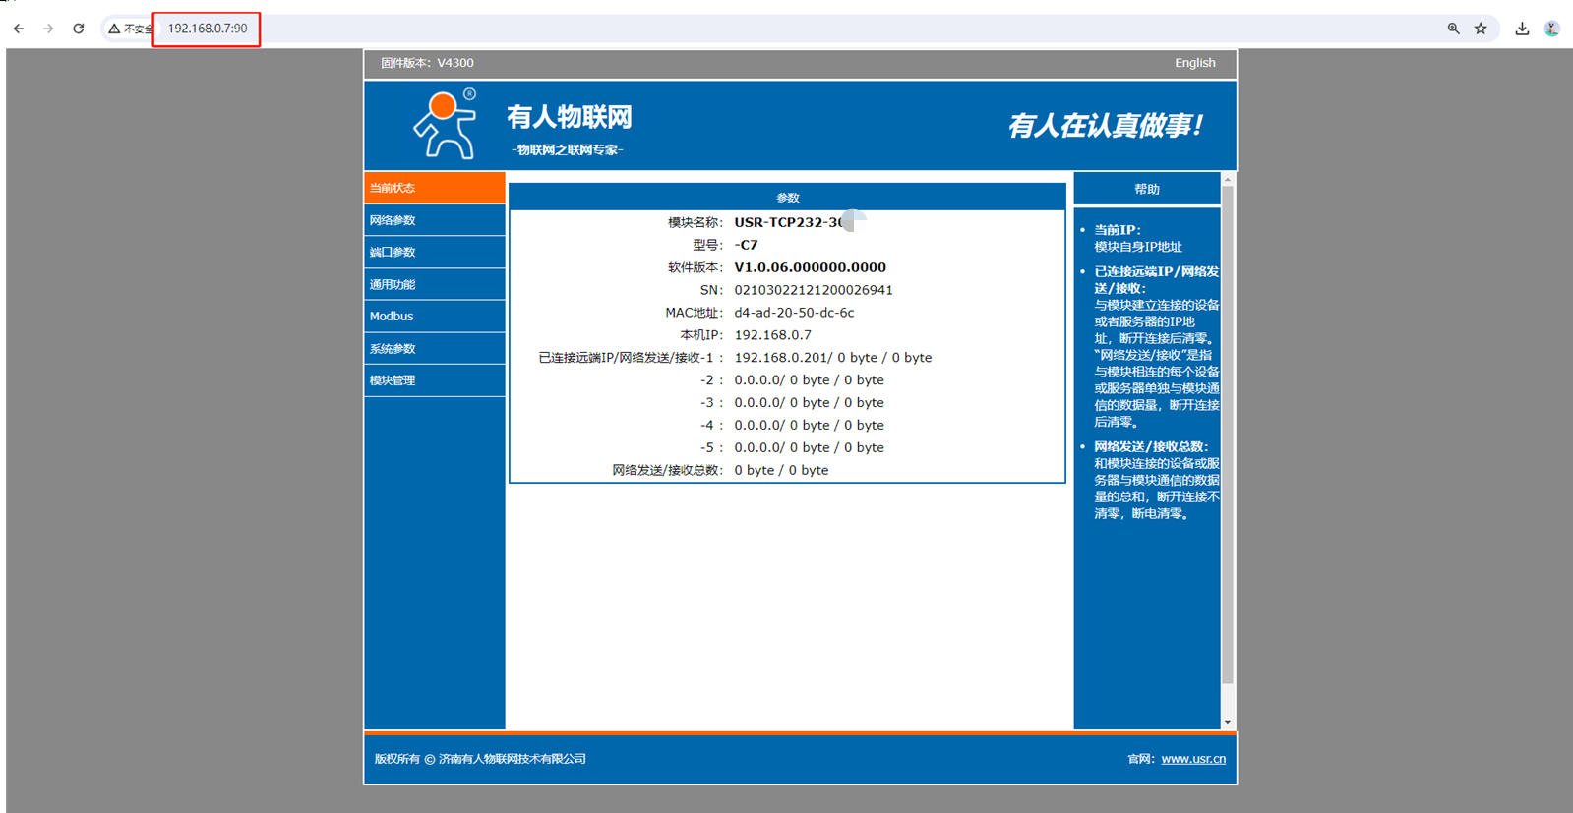1573x813 pixels.
Task: Click the module name value USR-TCP232
Action: click(789, 222)
